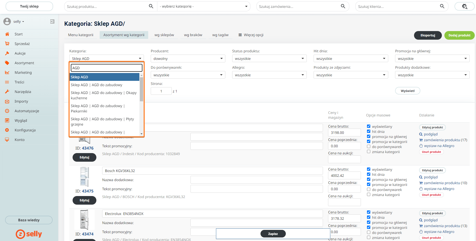The height and width of the screenshot is (241, 476).
Task: Open the 'Menu kategorii' tab
Action: (81, 35)
